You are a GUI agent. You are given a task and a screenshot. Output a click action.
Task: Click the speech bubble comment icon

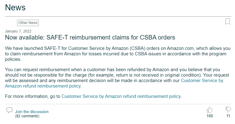pos(9,110)
